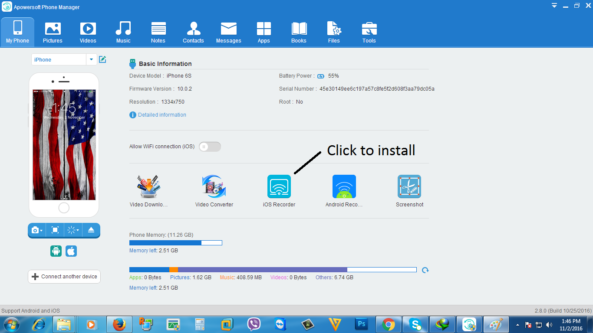This screenshot has width=593, height=333.
Task: Click the volume speaker tray icon
Action: 549,325
